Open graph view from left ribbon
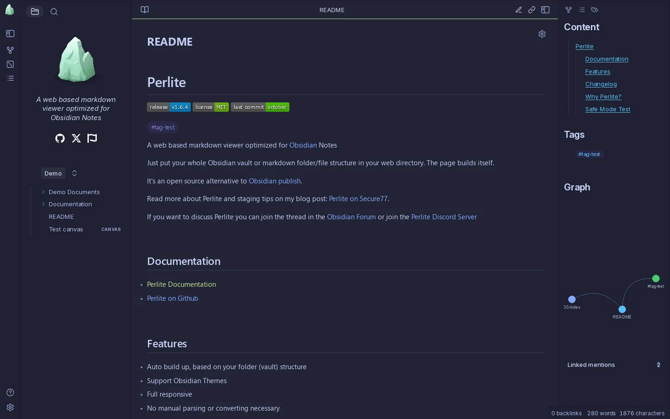 click(10, 50)
